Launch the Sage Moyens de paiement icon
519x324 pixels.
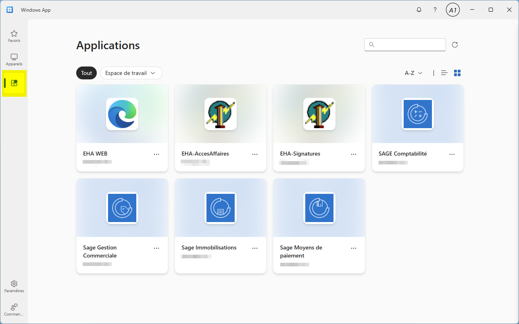tap(319, 208)
